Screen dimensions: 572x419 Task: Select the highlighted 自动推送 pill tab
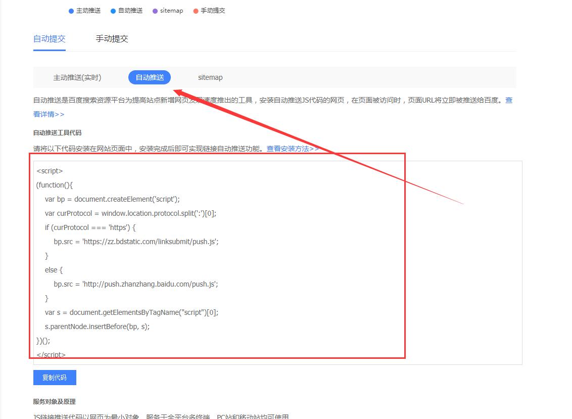pos(150,77)
